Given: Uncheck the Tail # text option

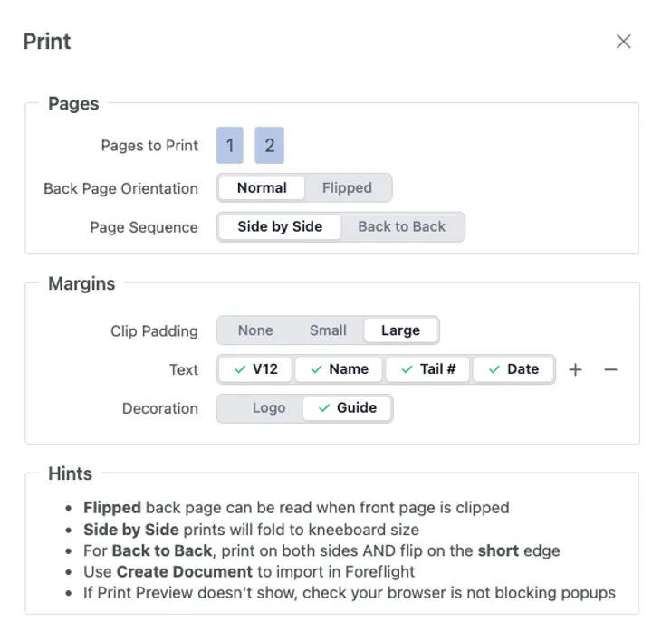Looking at the screenshot, I should click(428, 369).
